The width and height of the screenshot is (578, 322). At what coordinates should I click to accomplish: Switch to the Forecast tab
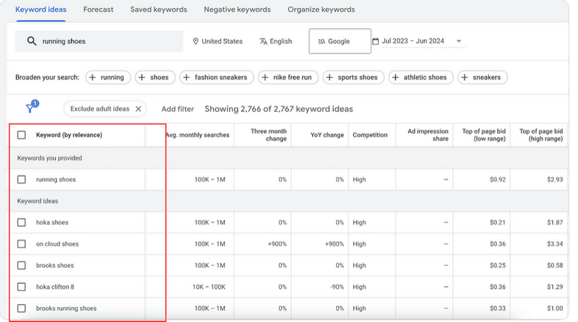pos(98,9)
